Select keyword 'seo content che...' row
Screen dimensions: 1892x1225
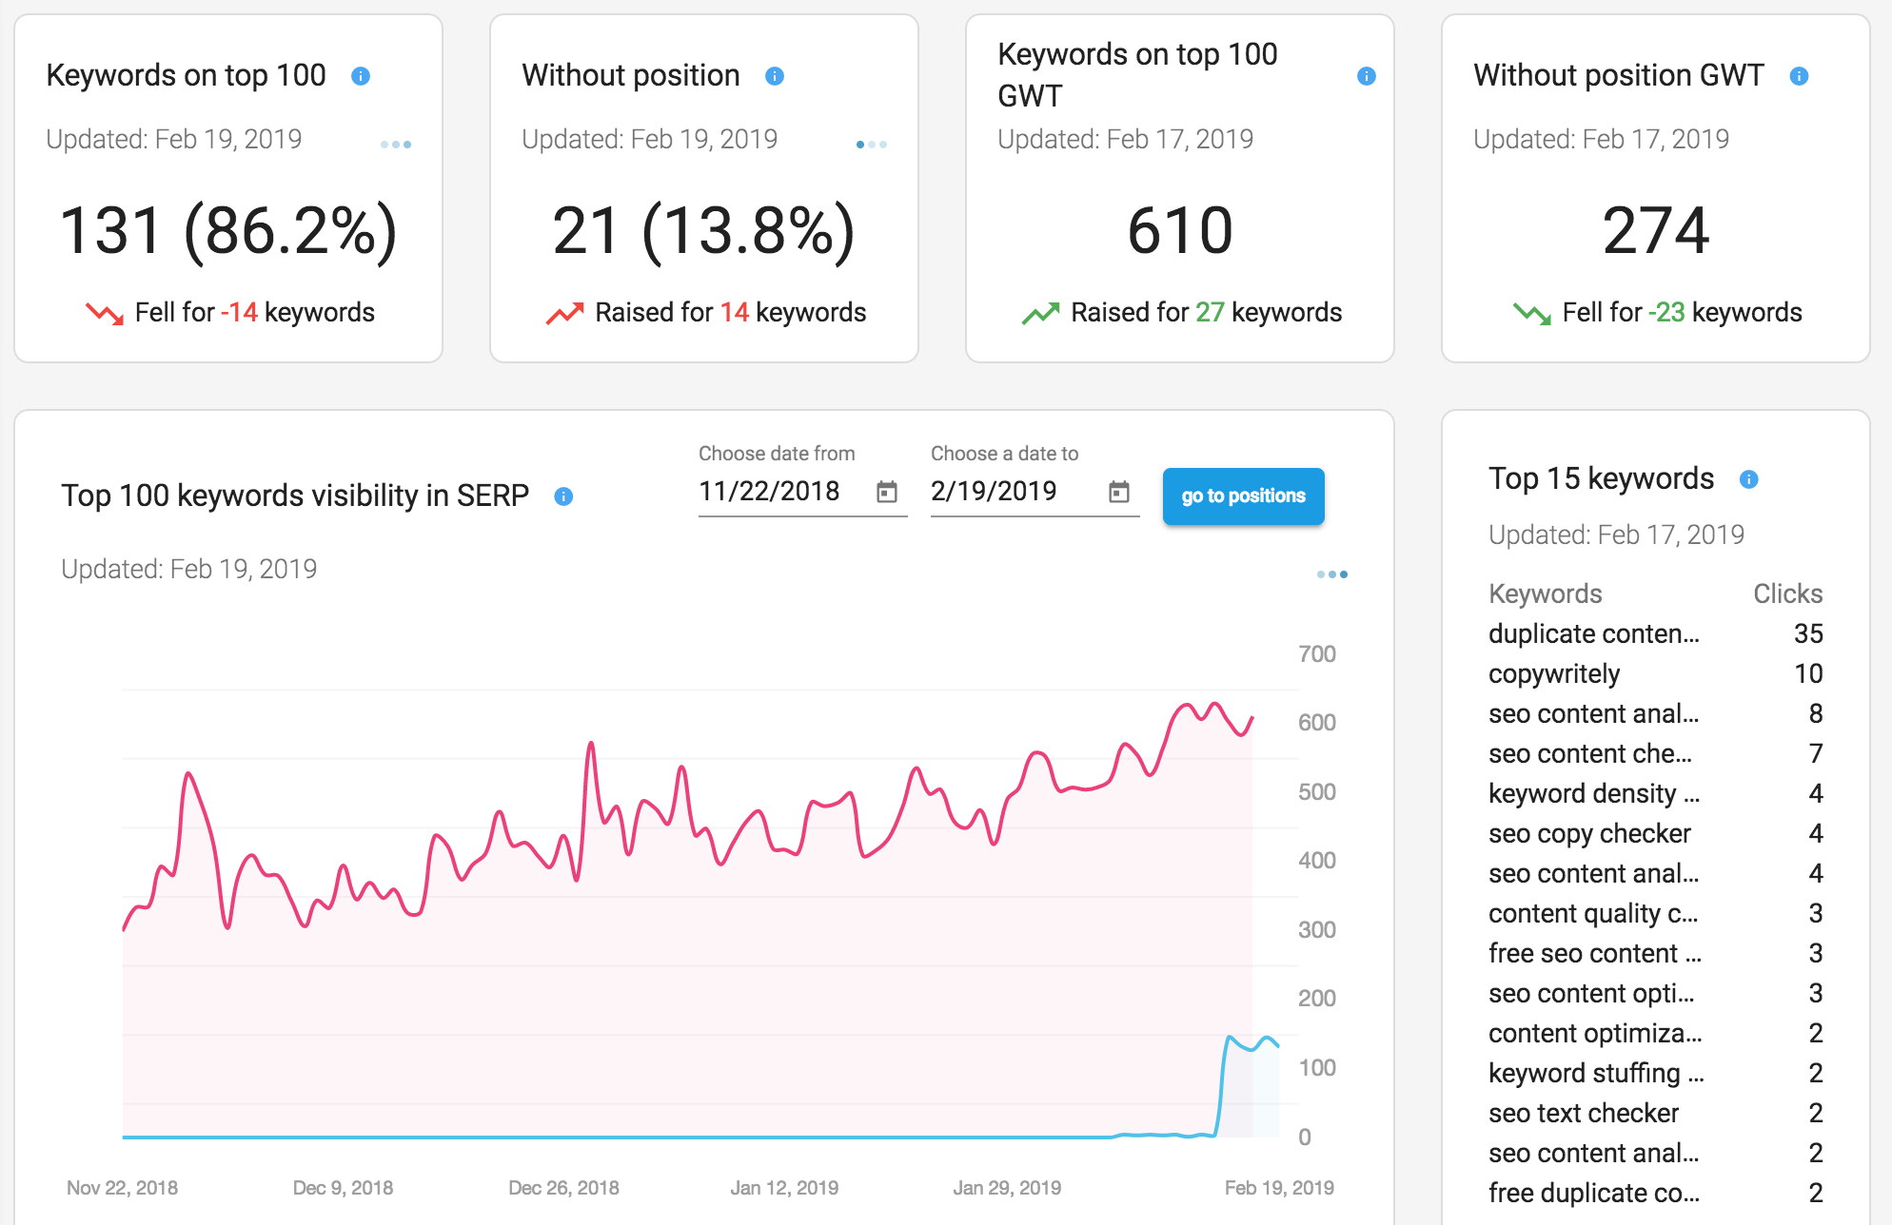[1656, 754]
